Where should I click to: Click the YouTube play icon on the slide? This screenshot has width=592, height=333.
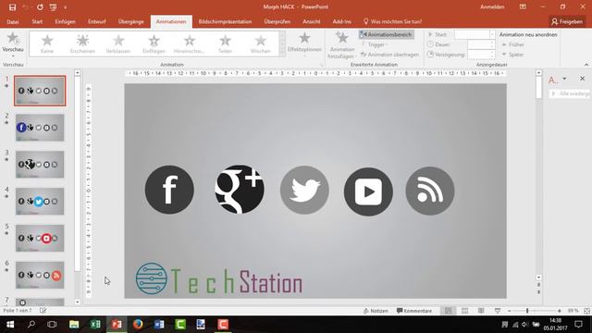click(x=368, y=191)
